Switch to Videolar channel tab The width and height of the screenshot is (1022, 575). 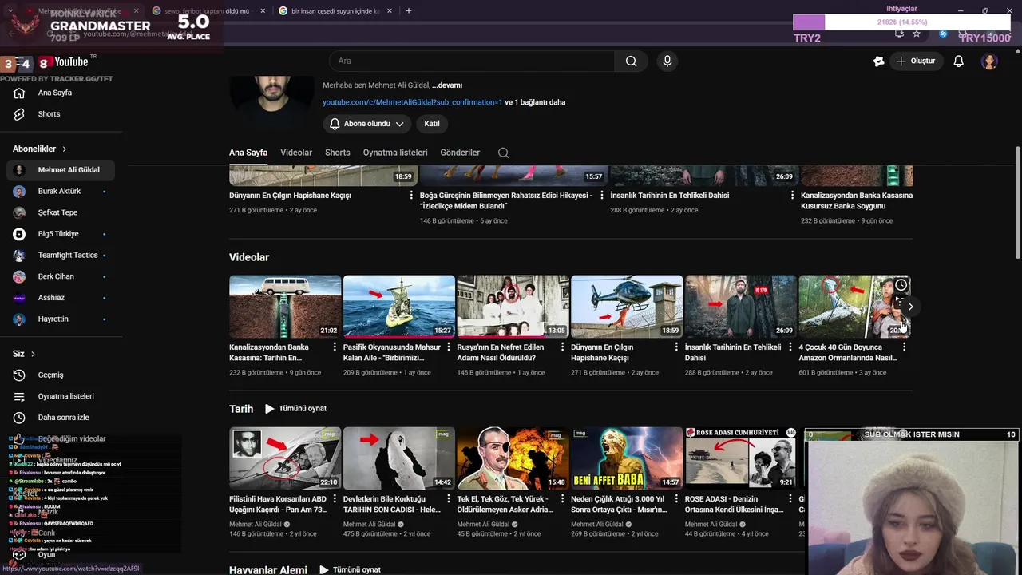tap(296, 153)
